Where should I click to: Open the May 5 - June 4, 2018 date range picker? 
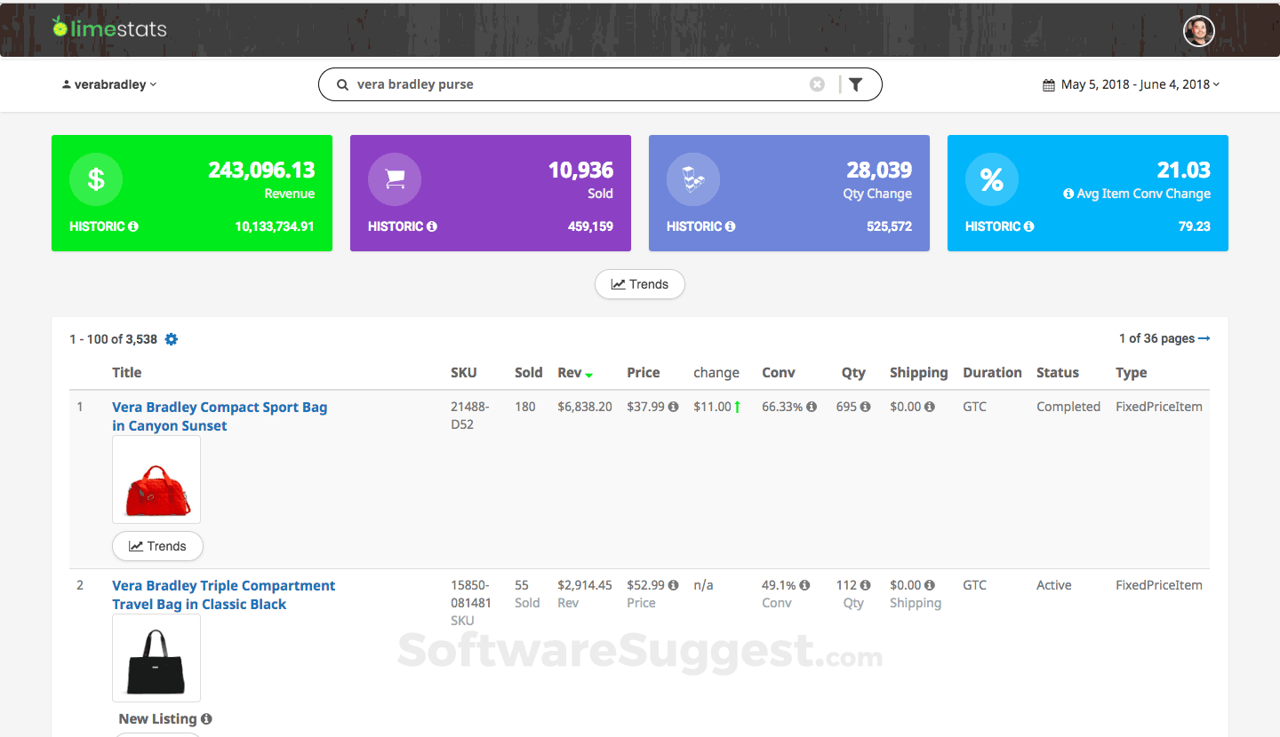tap(1132, 84)
